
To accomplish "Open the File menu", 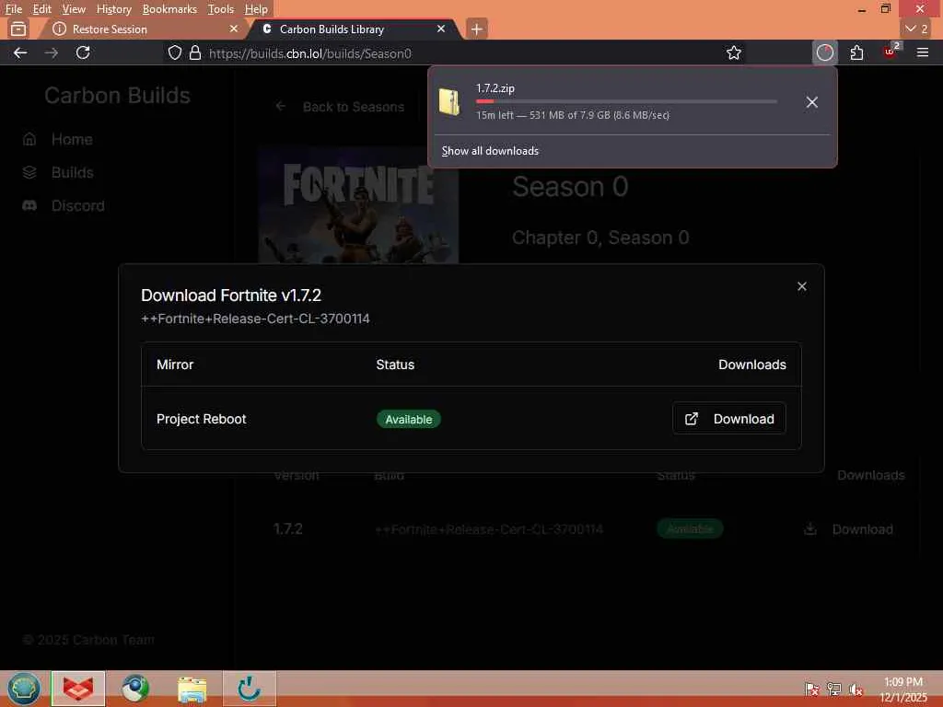I will click(13, 9).
